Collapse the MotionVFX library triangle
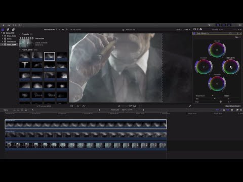Image resolution: width=243 pixels, height=182 pixels. tap(2, 33)
